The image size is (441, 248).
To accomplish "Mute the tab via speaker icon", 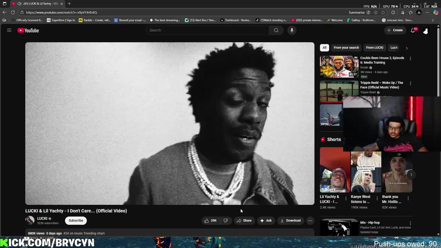I will pyautogui.click(x=19, y=3).
